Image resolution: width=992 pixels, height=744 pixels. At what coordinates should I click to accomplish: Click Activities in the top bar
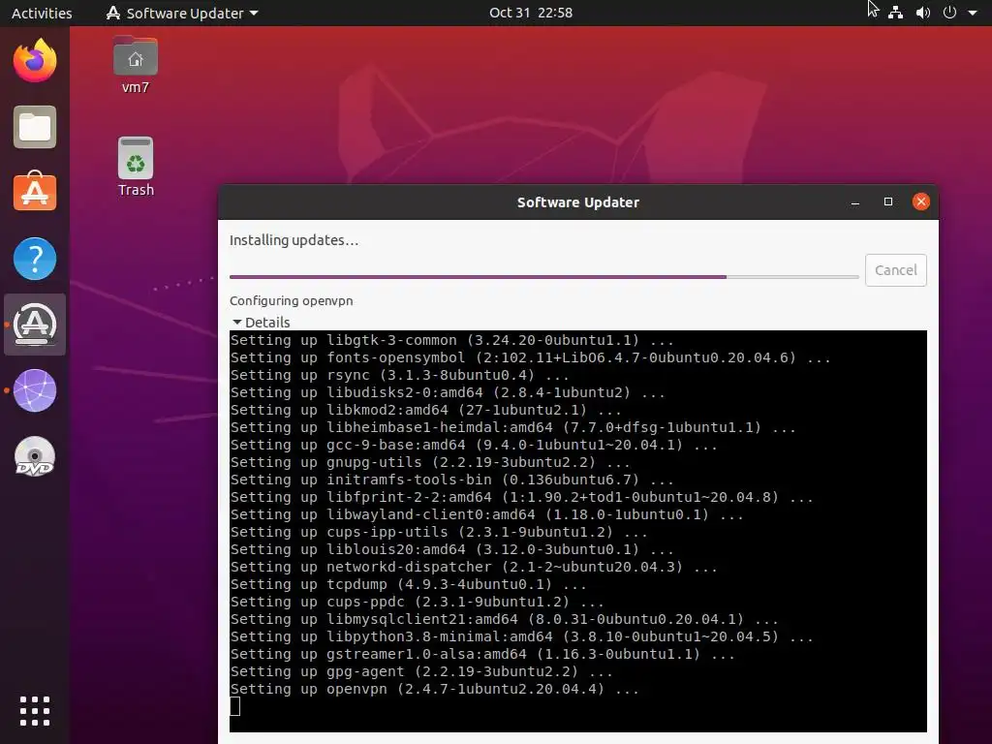[x=42, y=13]
